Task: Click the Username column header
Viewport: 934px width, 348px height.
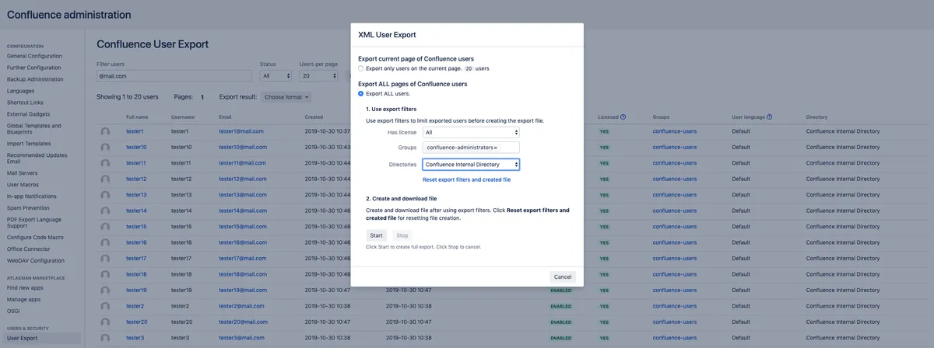Action: click(183, 117)
